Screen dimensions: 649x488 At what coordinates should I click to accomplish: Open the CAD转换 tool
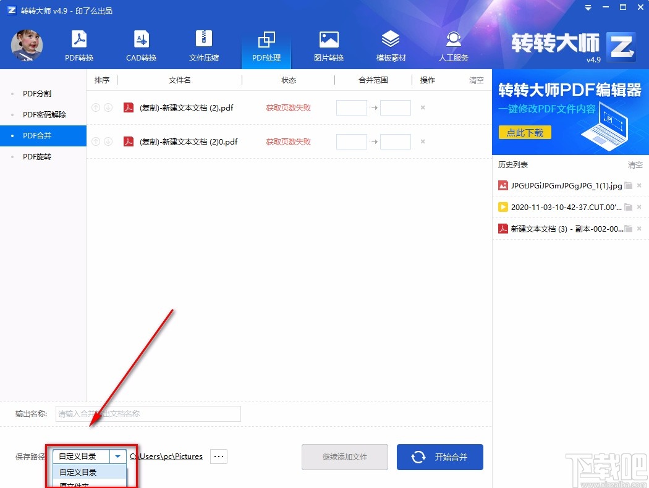[x=141, y=45]
